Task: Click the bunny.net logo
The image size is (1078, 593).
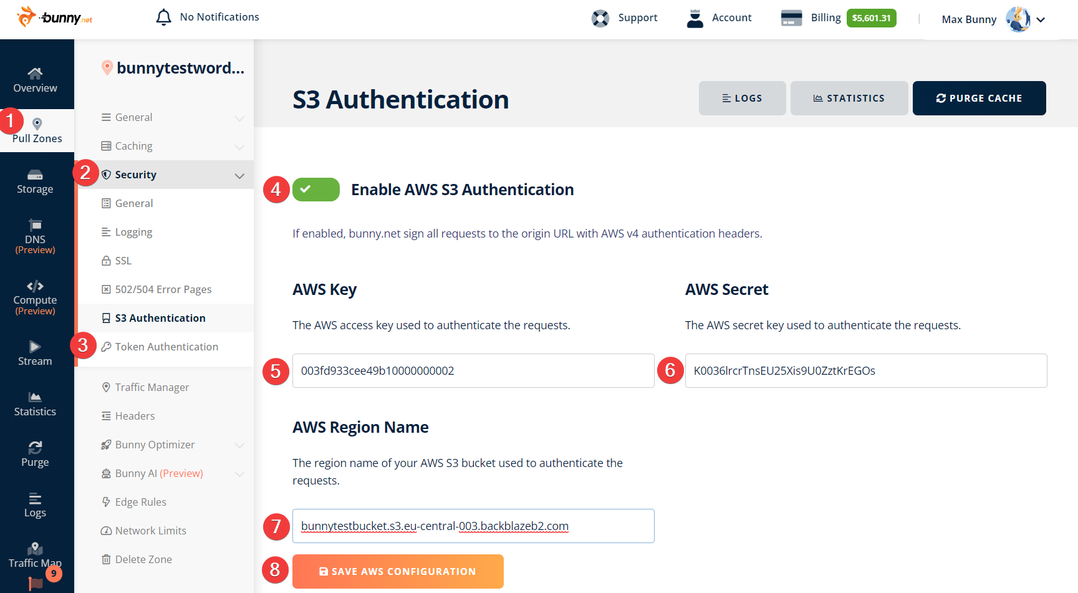Action: point(55,17)
